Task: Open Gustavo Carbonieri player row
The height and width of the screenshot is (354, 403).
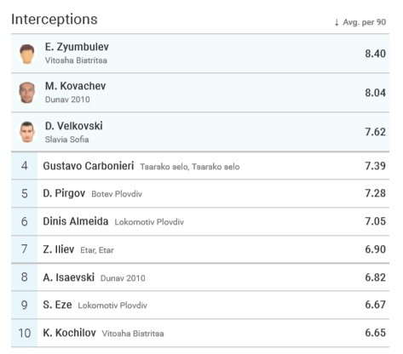Action: pyautogui.click(x=200, y=166)
